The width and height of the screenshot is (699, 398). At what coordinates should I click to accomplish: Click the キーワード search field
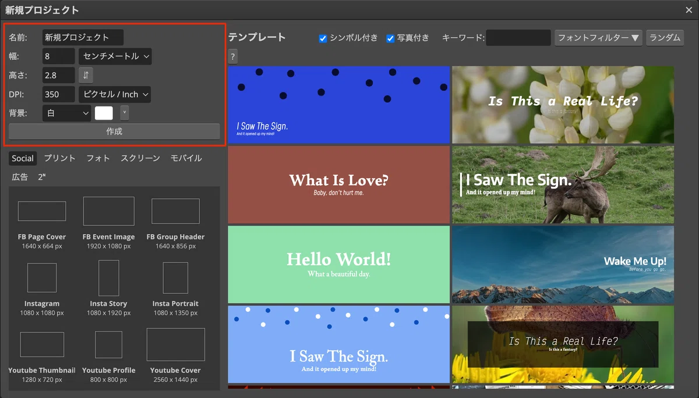[518, 38]
